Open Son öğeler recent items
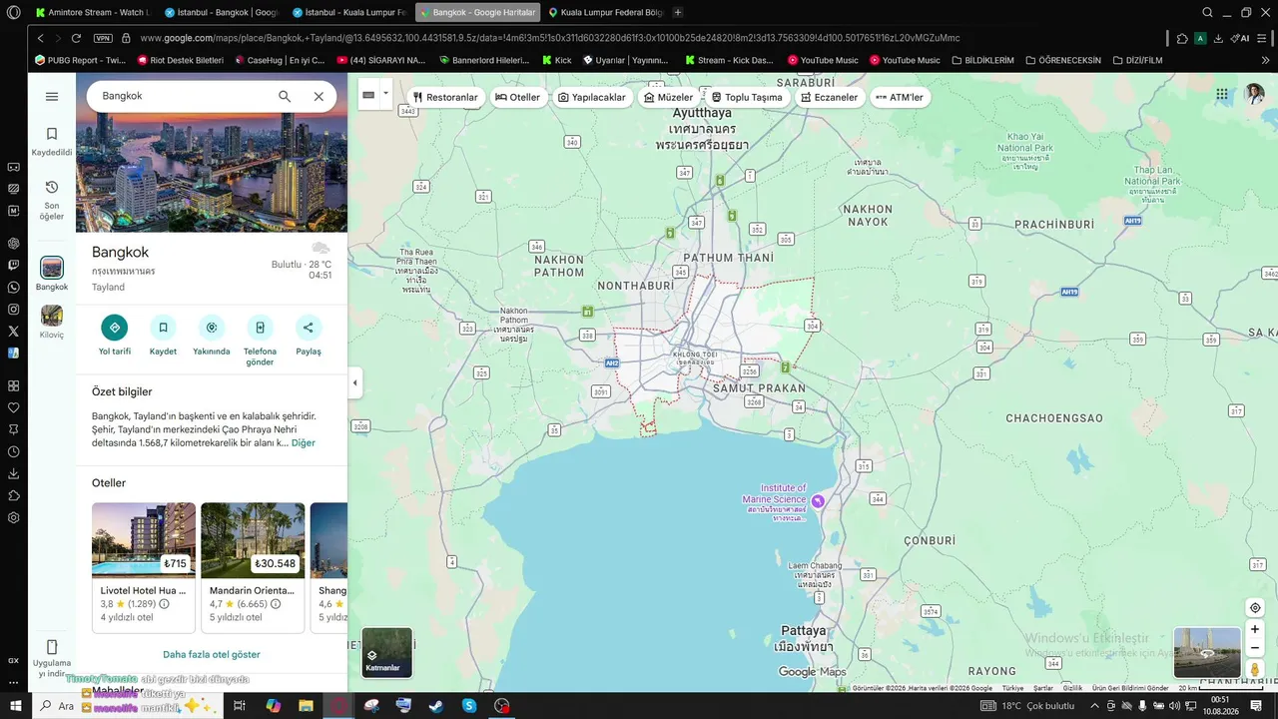The width and height of the screenshot is (1278, 719). pos(52,200)
